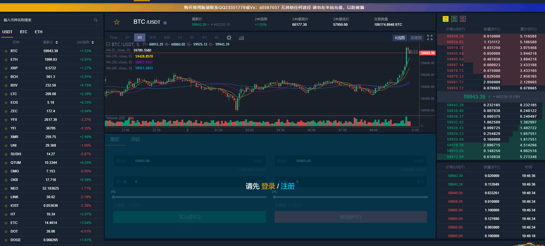Click the buy amount percentage slider
The height and width of the screenshot is (246, 545).
[x=190, y=197]
